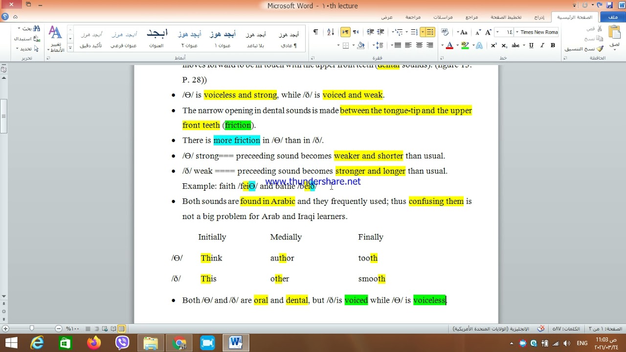Apply the red font color
This screenshot has height=352, width=626.
[x=449, y=45]
